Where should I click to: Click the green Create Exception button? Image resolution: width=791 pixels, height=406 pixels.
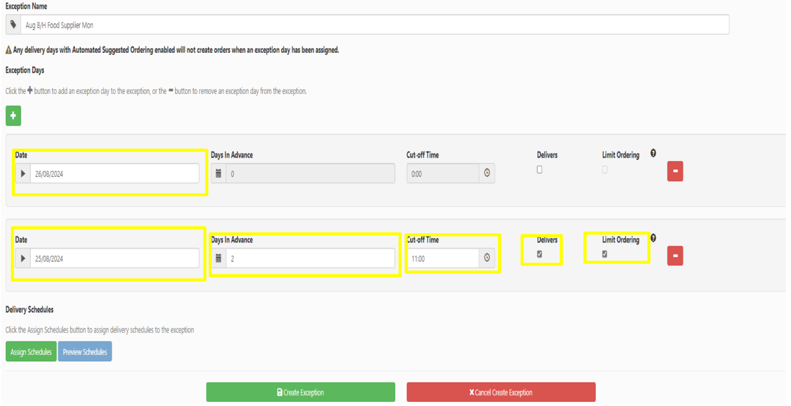(x=301, y=392)
